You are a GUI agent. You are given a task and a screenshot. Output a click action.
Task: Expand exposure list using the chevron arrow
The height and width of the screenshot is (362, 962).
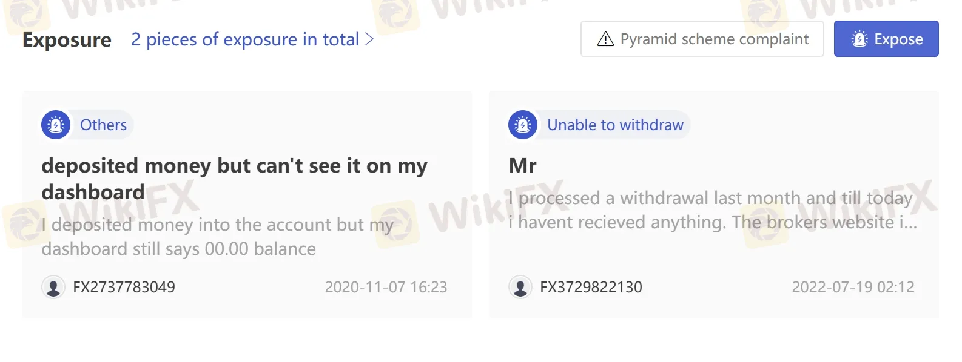[369, 39]
